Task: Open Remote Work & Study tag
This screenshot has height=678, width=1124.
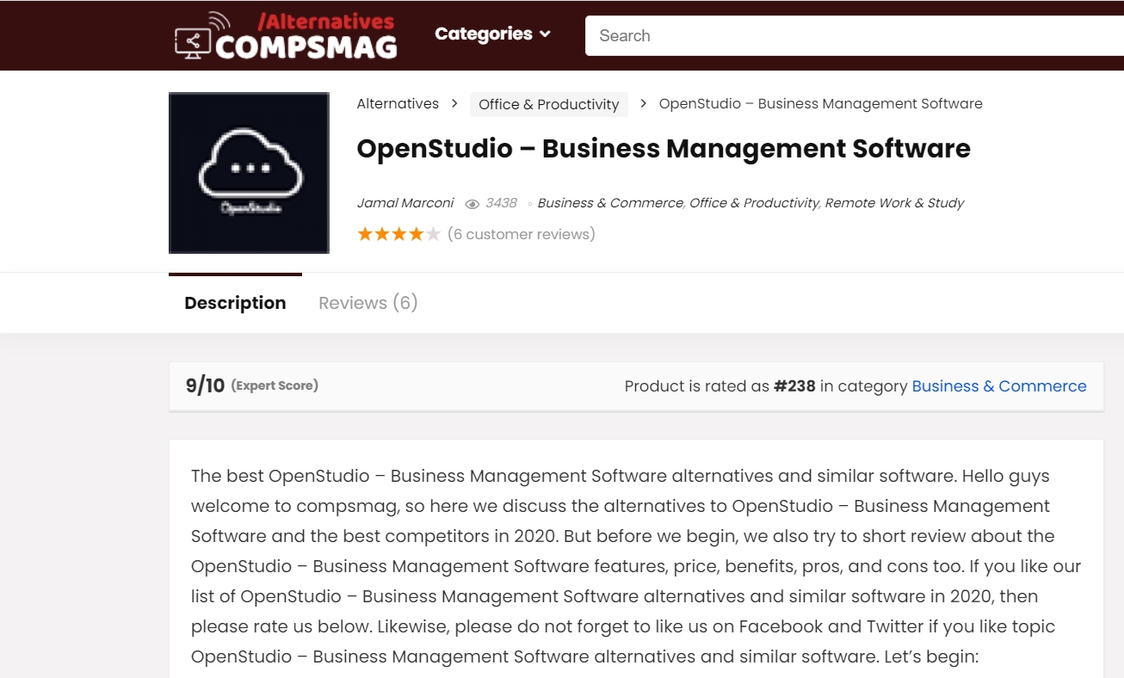Action: 894,203
